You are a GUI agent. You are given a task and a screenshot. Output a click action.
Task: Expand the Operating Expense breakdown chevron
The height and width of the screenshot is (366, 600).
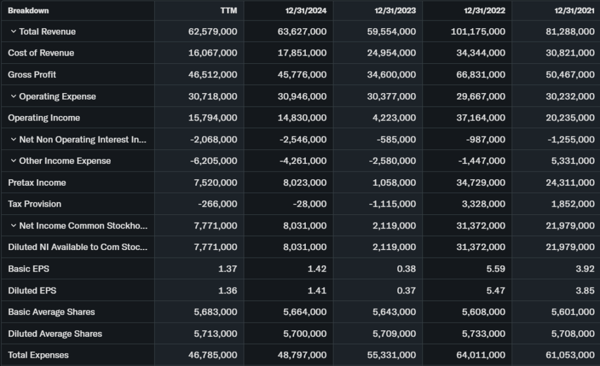13,97
